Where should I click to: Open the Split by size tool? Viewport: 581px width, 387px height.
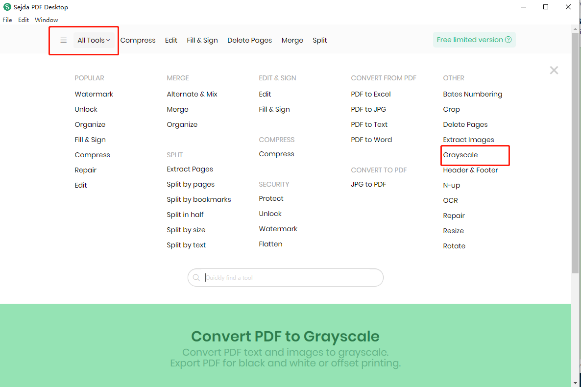pyautogui.click(x=186, y=230)
